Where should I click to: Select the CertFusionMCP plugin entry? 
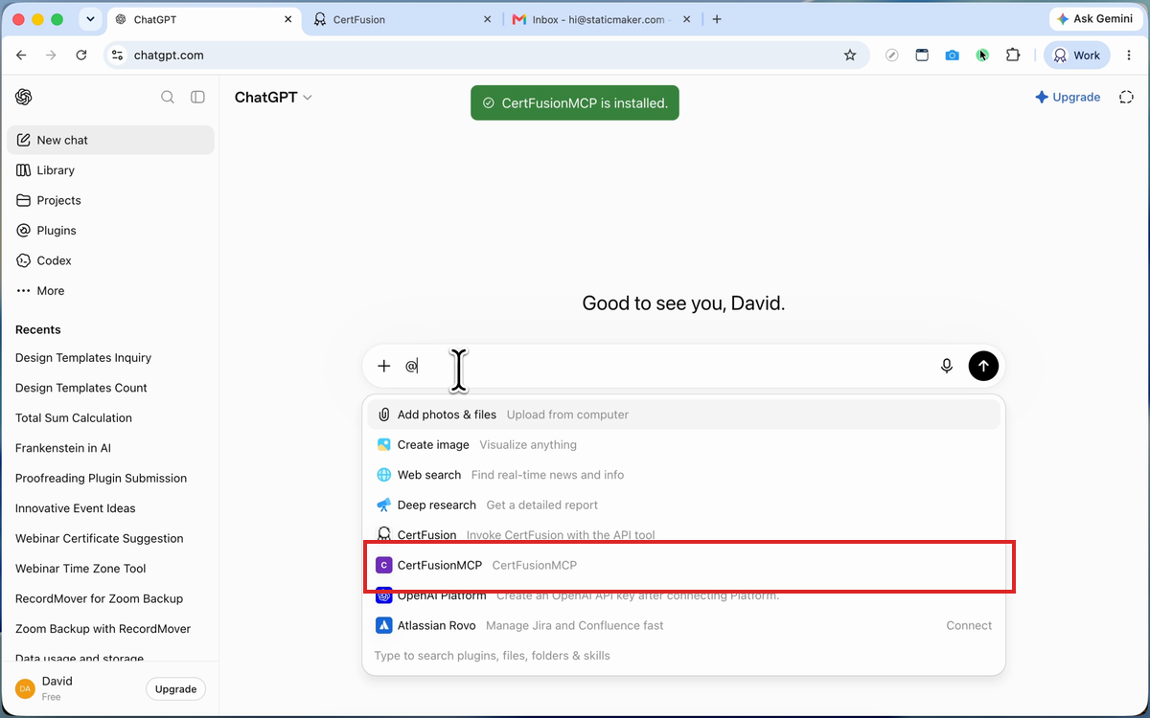[x=684, y=566]
